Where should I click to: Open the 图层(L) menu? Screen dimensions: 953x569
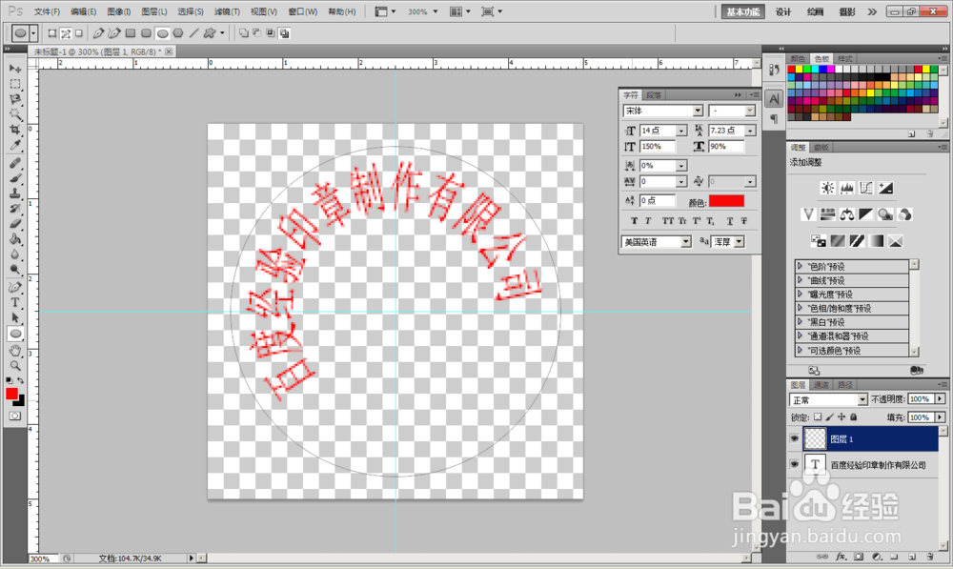coord(153,11)
